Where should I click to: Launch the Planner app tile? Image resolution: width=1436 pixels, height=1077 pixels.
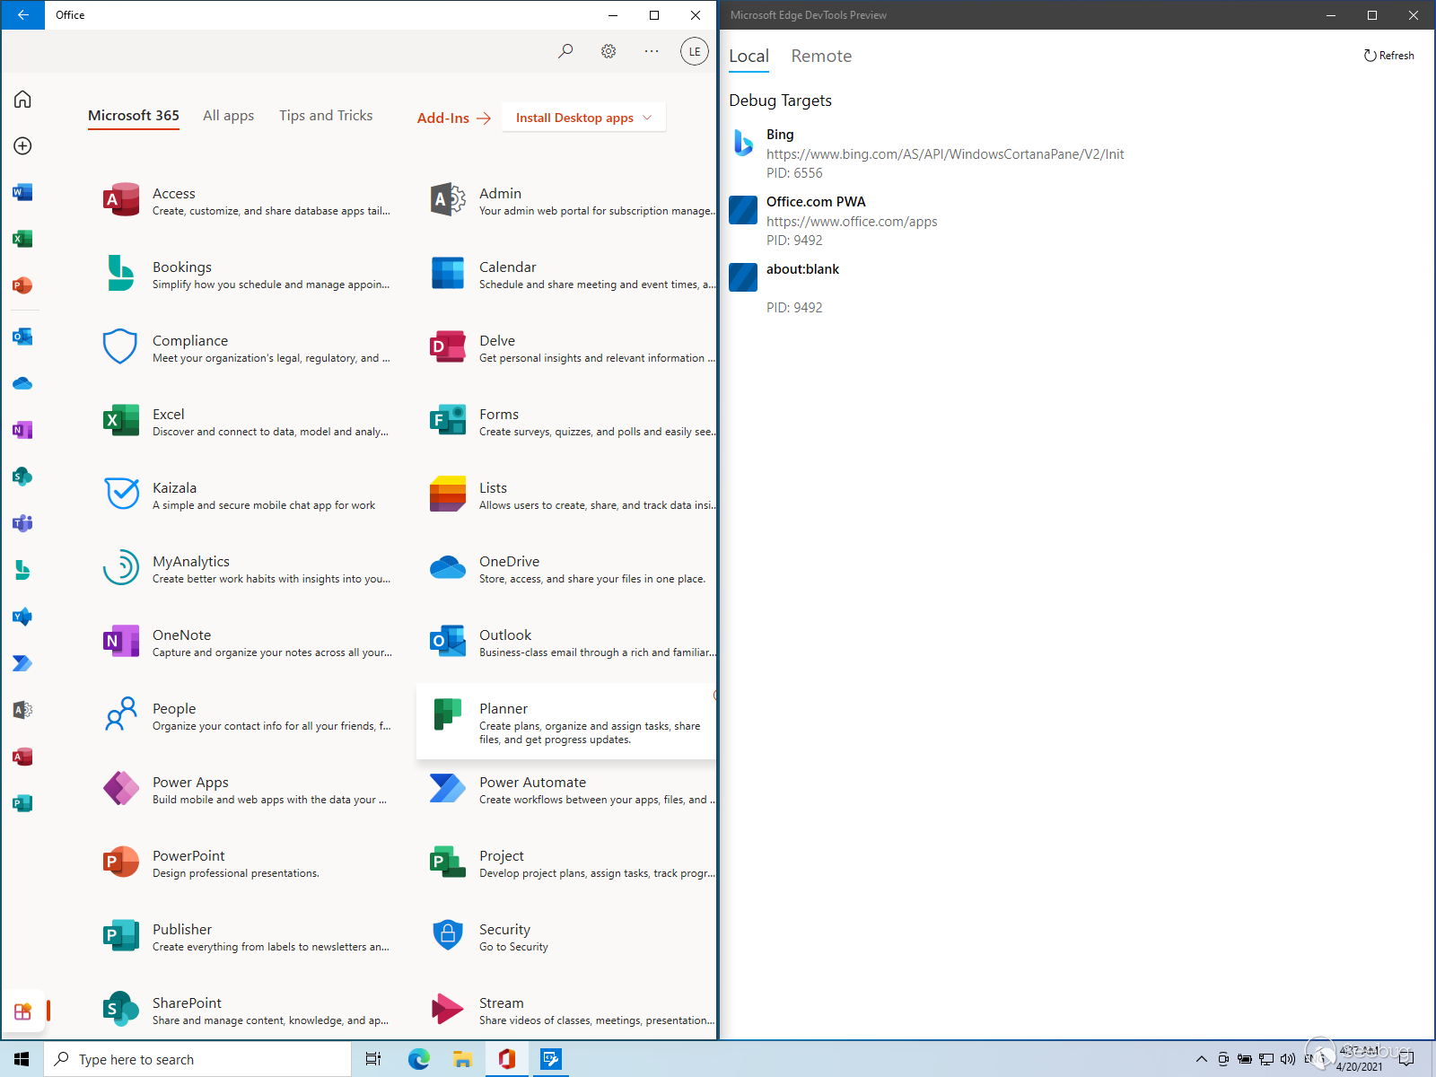click(x=565, y=722)
